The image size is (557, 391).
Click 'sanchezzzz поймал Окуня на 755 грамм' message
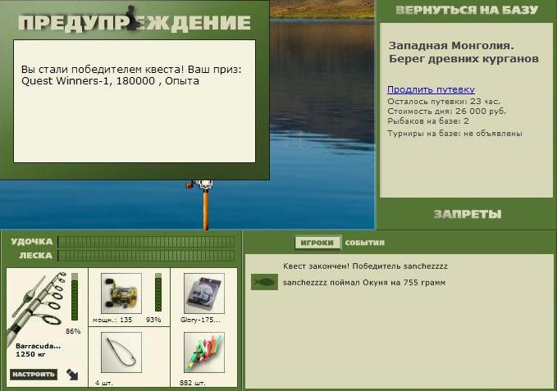click(364, 283)
